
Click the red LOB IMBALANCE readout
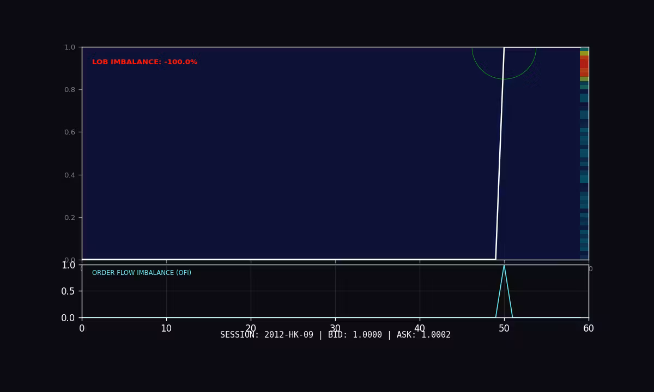[144, 62]
